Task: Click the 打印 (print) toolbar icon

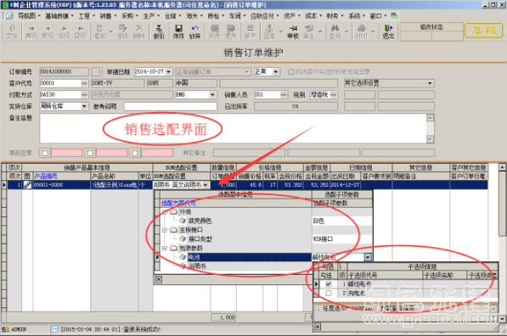Action: [362, 31]
